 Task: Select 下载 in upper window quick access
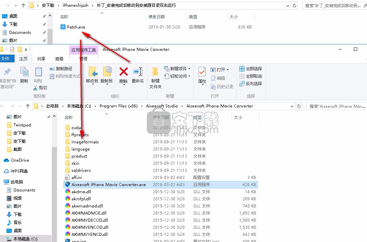click(13, 24)
